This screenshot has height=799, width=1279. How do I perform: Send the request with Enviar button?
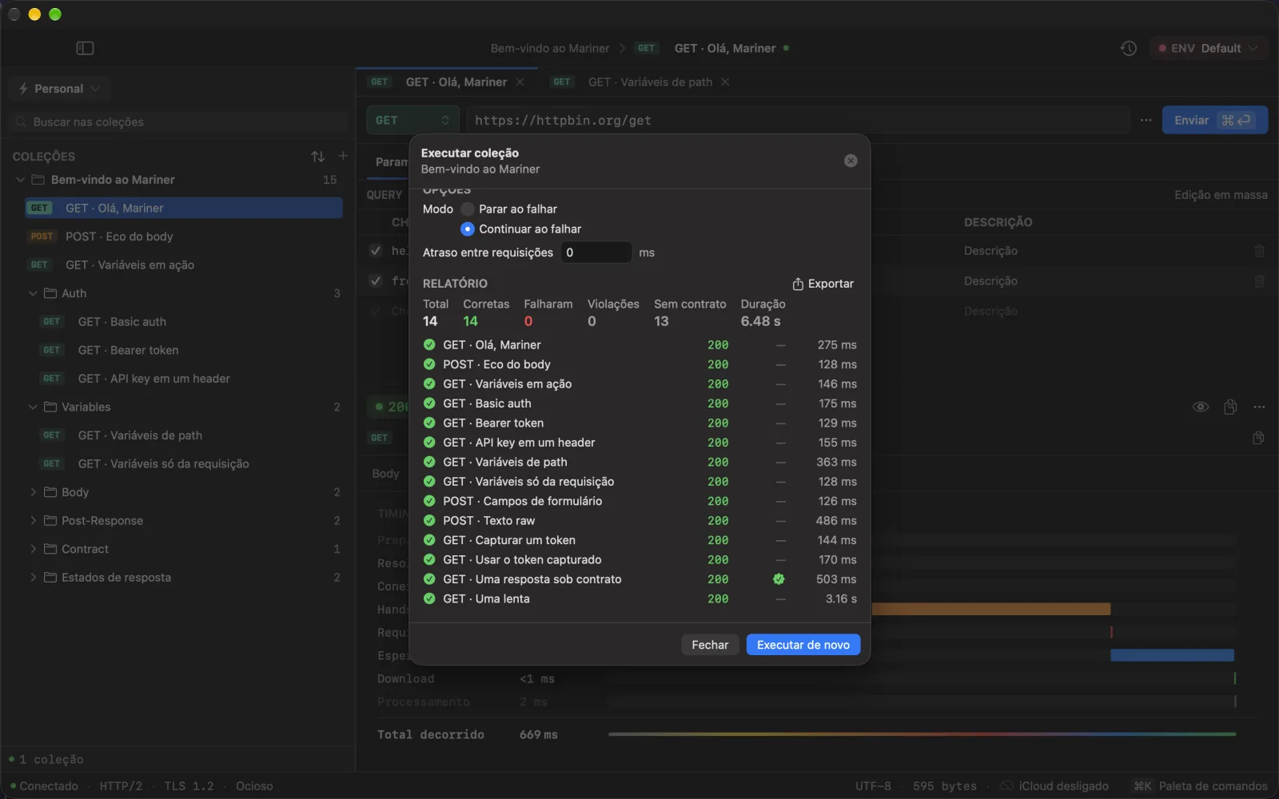click(1214, 120)
